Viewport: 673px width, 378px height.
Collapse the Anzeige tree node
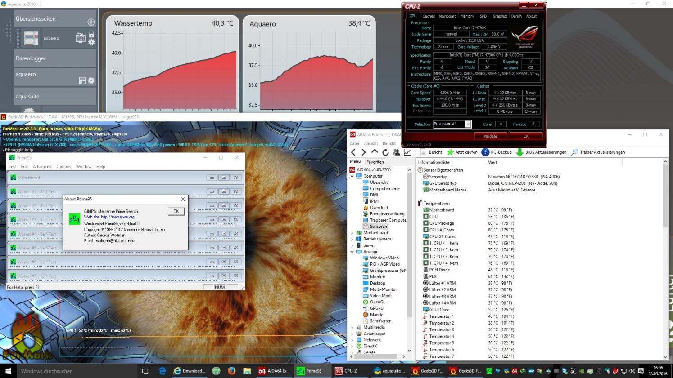coord(352,252)
